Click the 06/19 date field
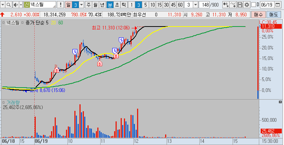The image size is (284, 145). [x=267, y=5]
